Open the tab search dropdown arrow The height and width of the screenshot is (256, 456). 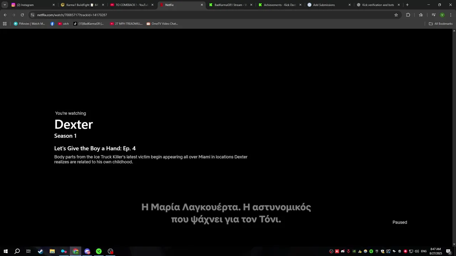tap(5, 5)
